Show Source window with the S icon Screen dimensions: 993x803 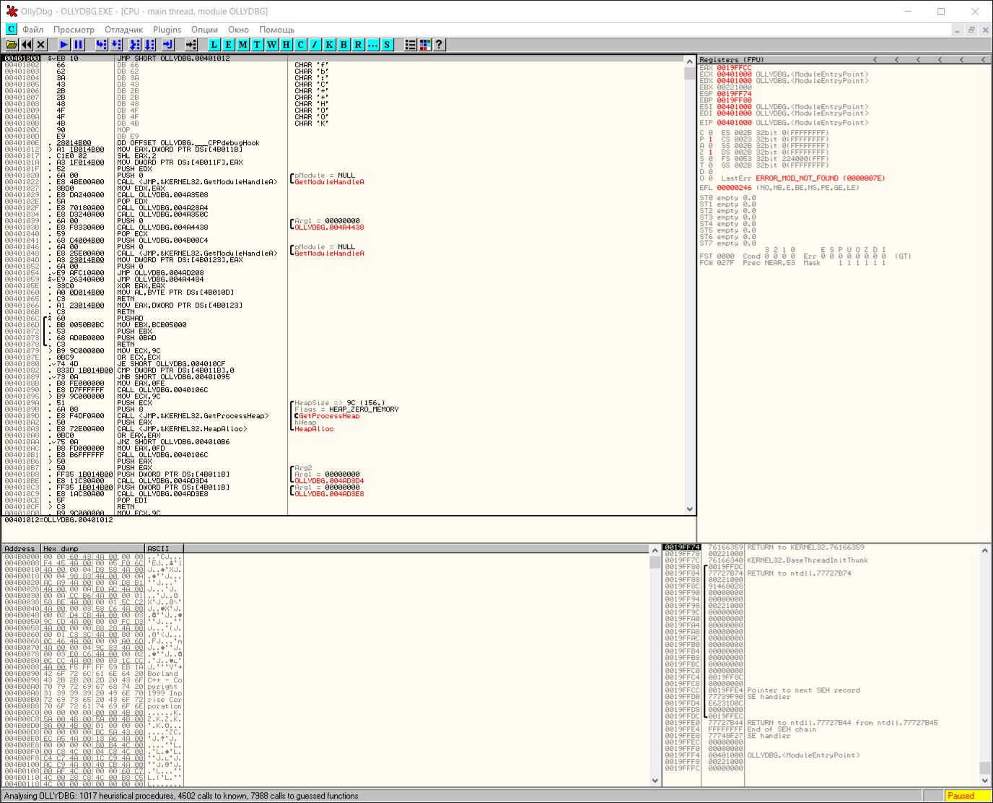[387, 45]
